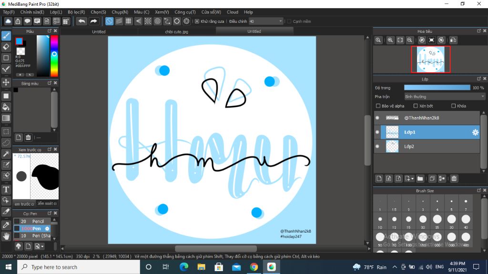The image size is (488, 274).
Task: Toggle the Khử răng cưa checkbox
Action: coord(197,21)
